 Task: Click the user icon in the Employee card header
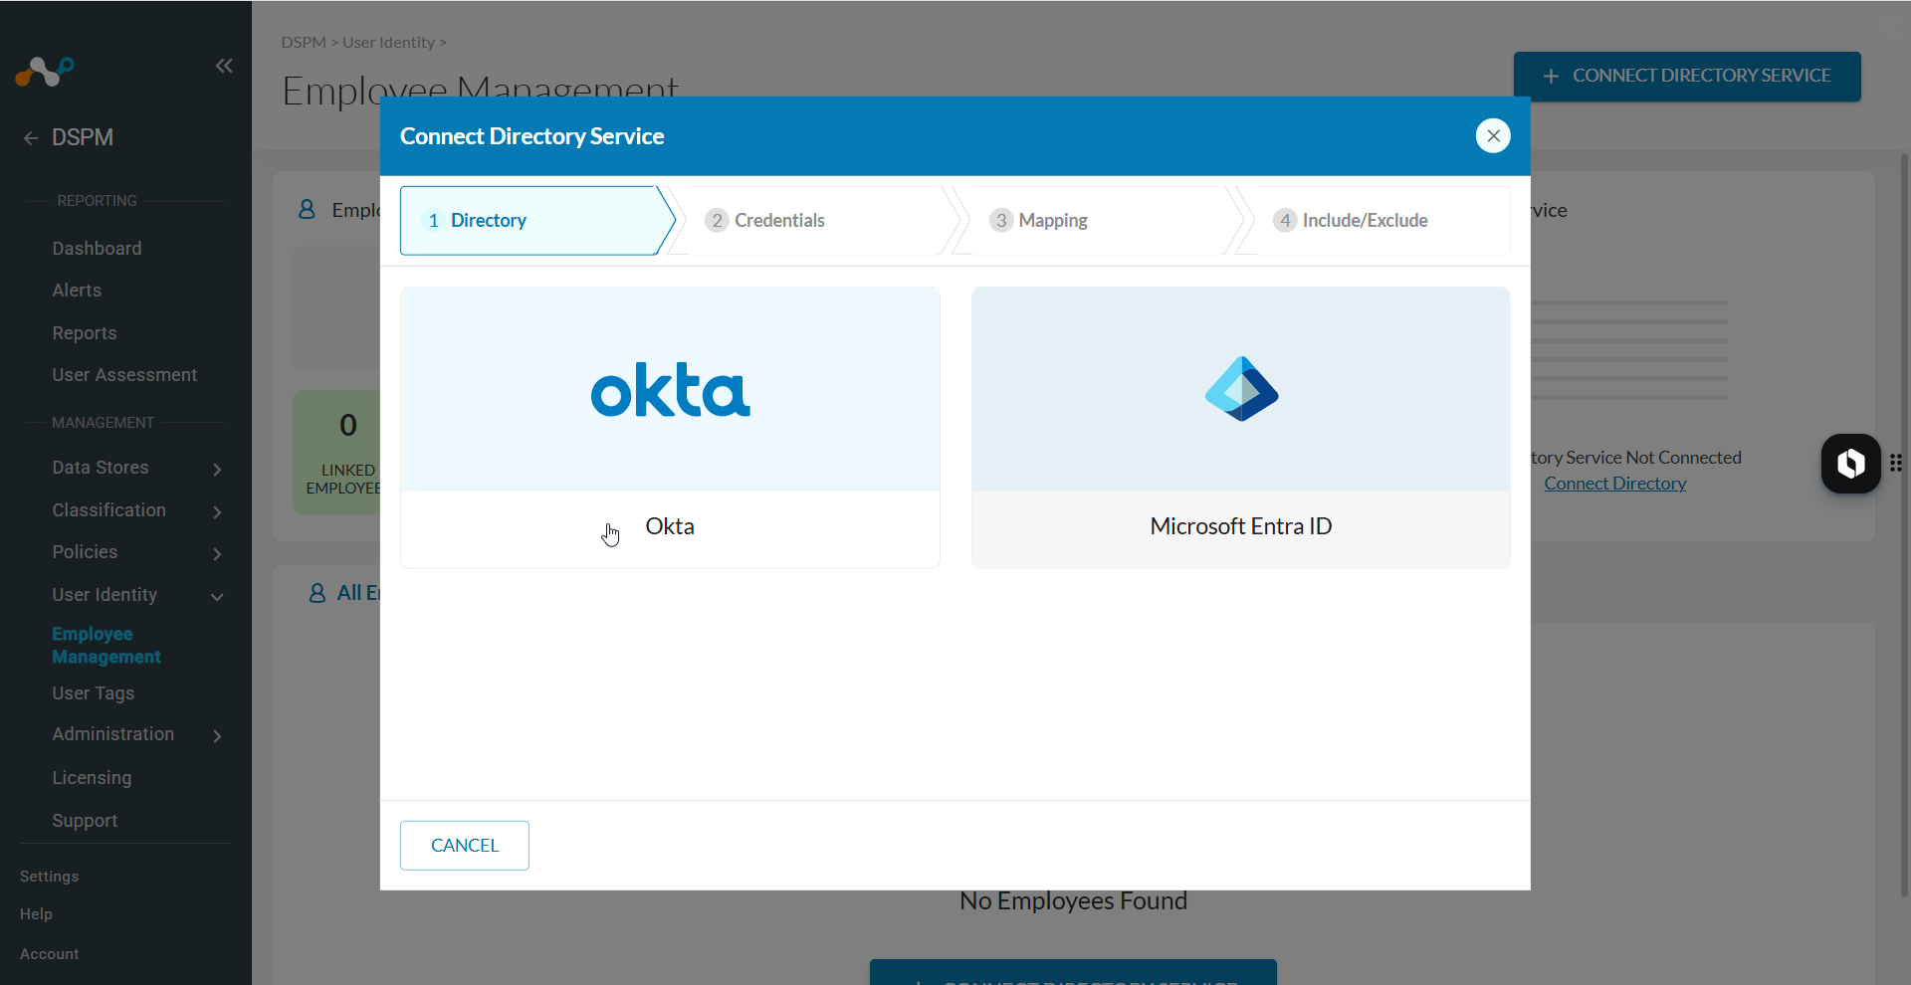tap(307, 209)
